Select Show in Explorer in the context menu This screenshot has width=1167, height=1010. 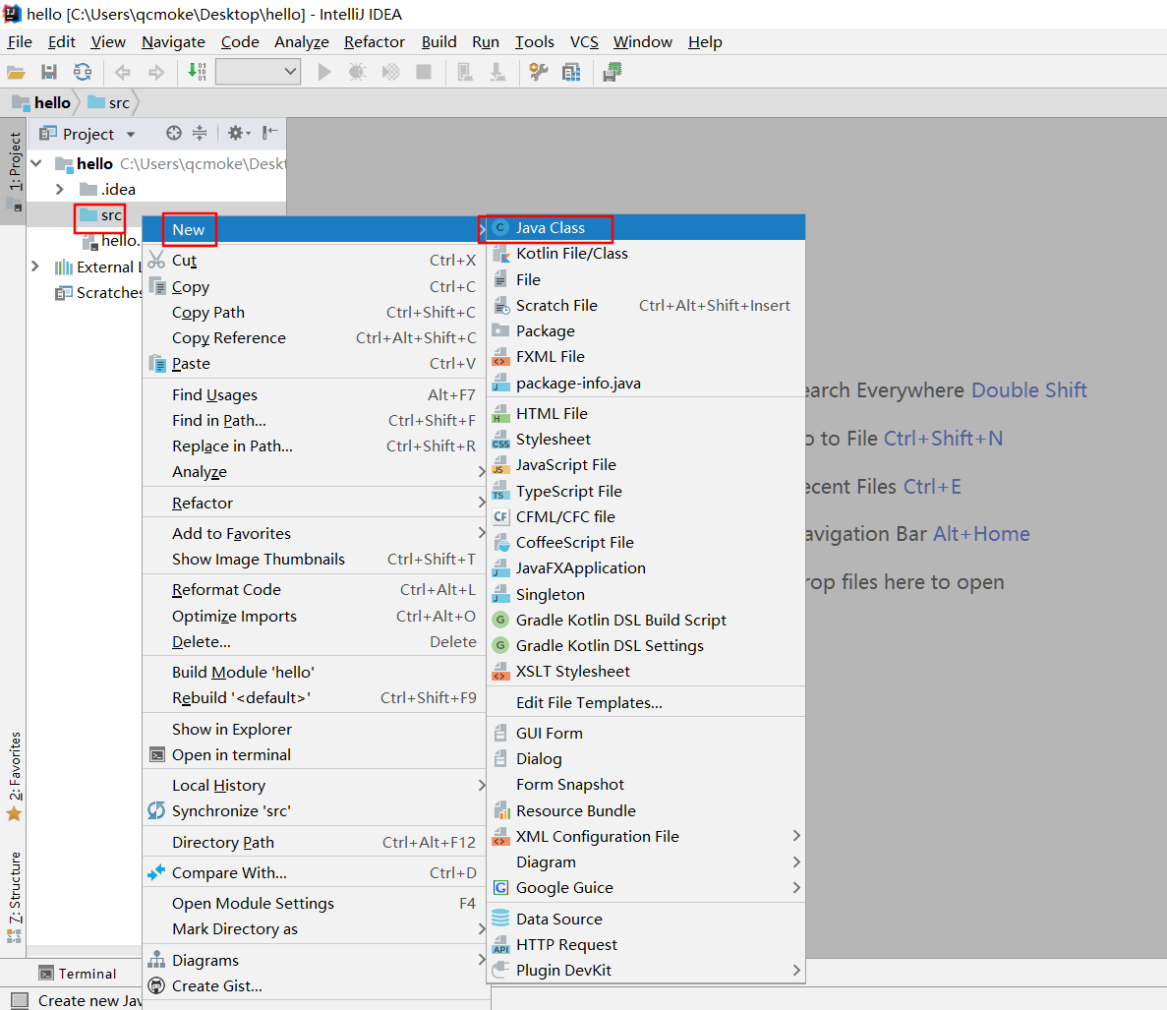coord(315,730)
